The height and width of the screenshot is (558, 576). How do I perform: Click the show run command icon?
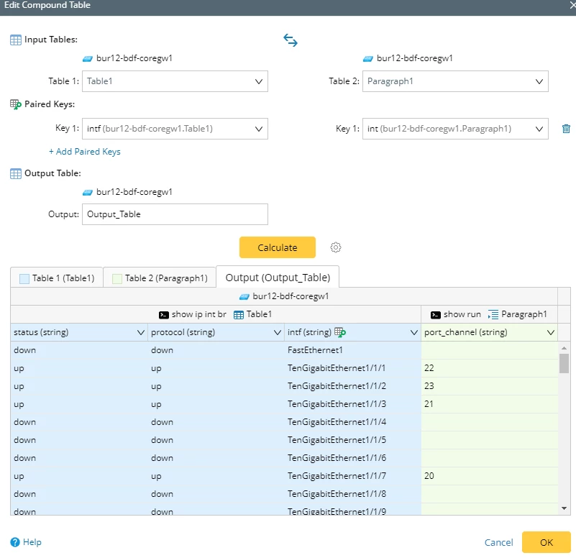(x=436, y=315)
